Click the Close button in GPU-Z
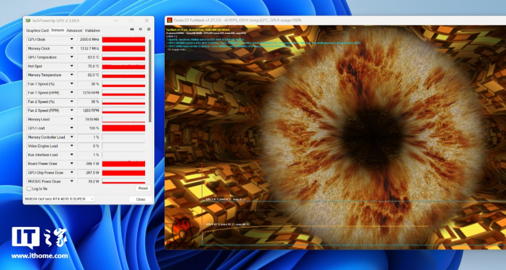Image resolution: width=506 pixels, height=270 pixels. coord(141,199)
